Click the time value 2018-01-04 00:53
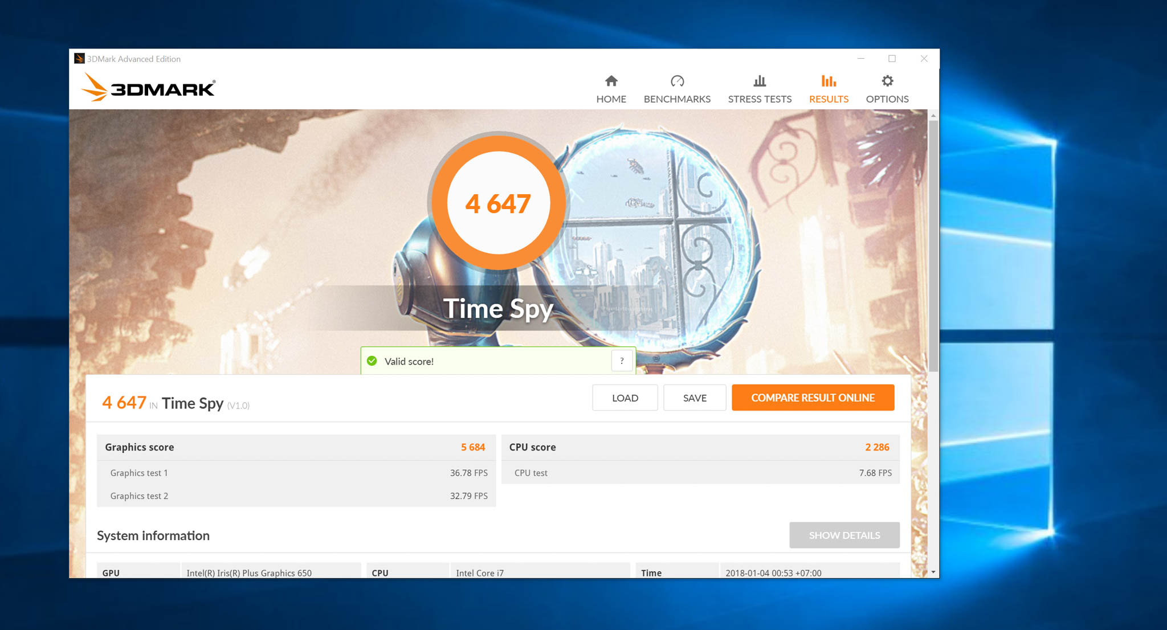Screen dimensions: 1167x630 point(773,573)
